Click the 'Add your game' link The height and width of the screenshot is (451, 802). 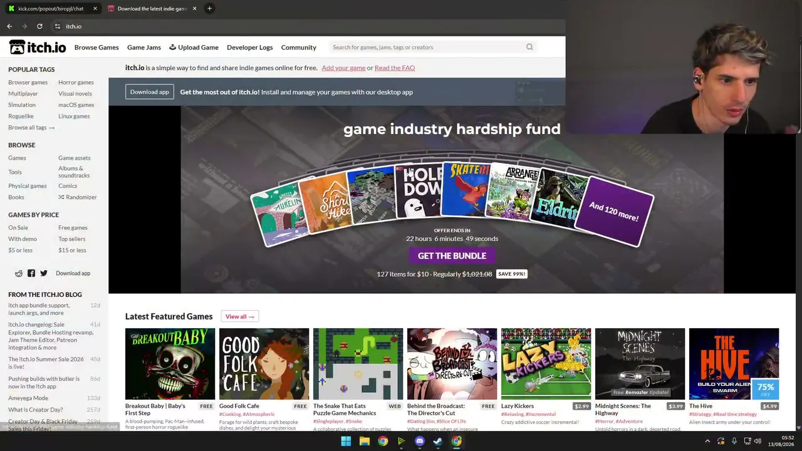pyautogui.click(x=343, y=68)
